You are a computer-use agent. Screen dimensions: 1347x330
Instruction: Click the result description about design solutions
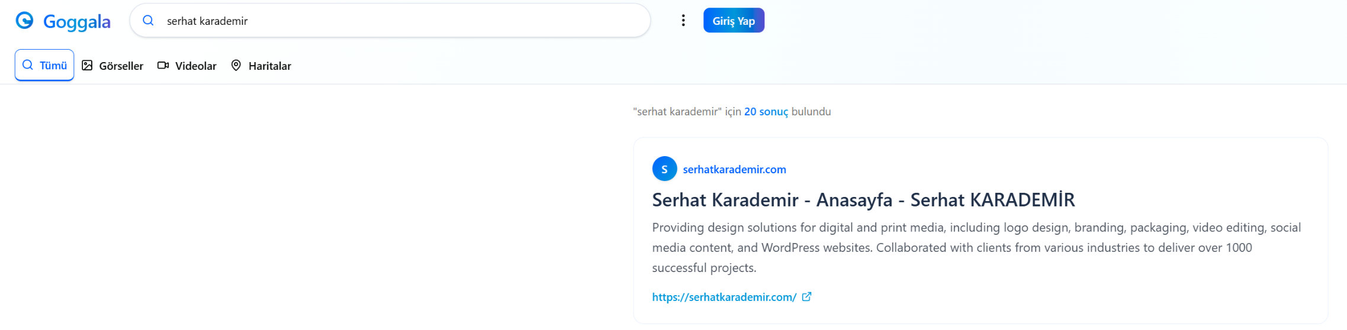pos(976,247)
